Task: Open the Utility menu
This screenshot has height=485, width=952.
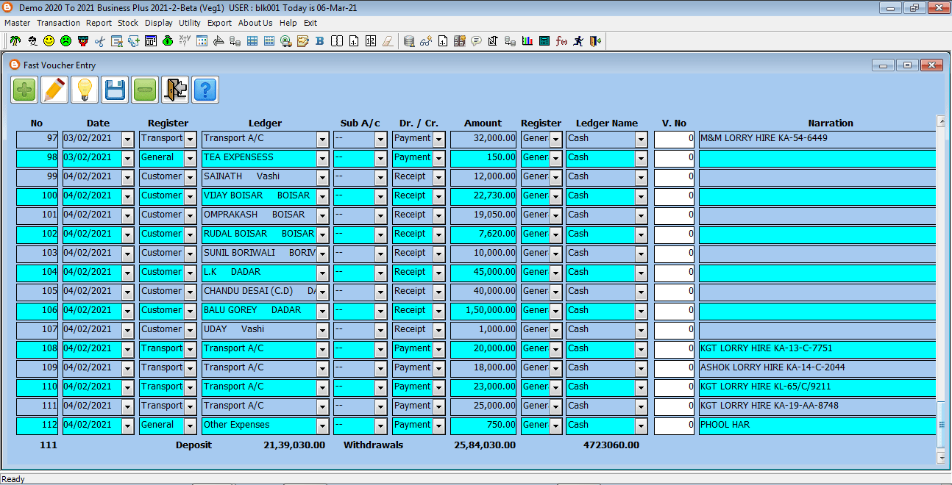Action: [x=190, y=23]
